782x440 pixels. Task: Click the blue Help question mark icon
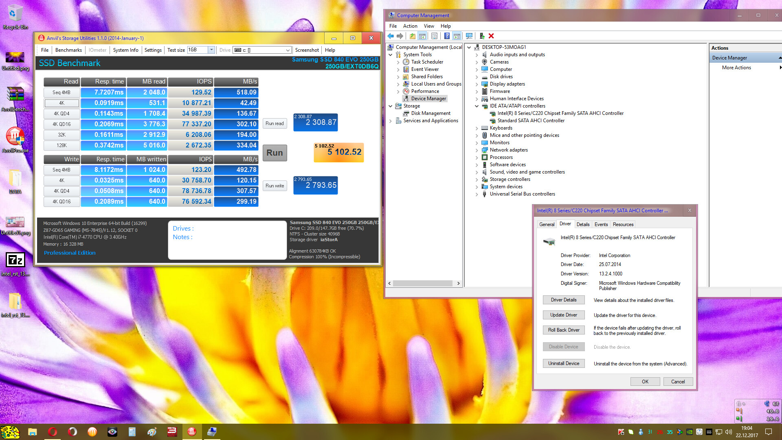(x=447, y=36)
